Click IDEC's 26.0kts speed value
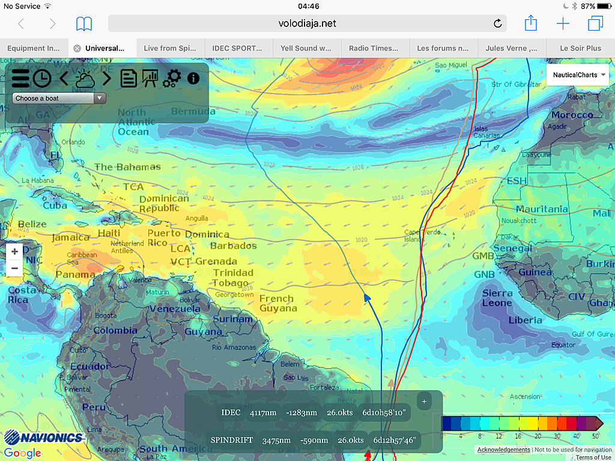The height and width of the screenshot is (461, 615). pyautogui.click(x=340, y=412)
